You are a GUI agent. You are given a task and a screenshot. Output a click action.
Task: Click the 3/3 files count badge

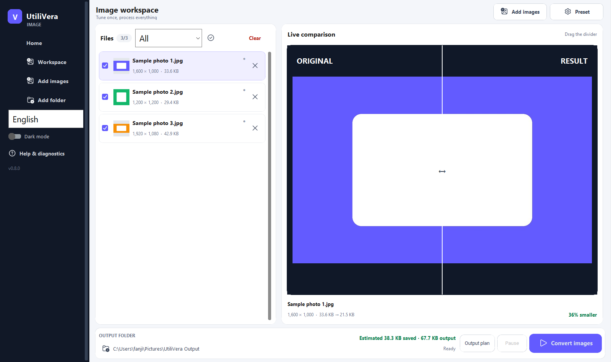coord(124,38)
